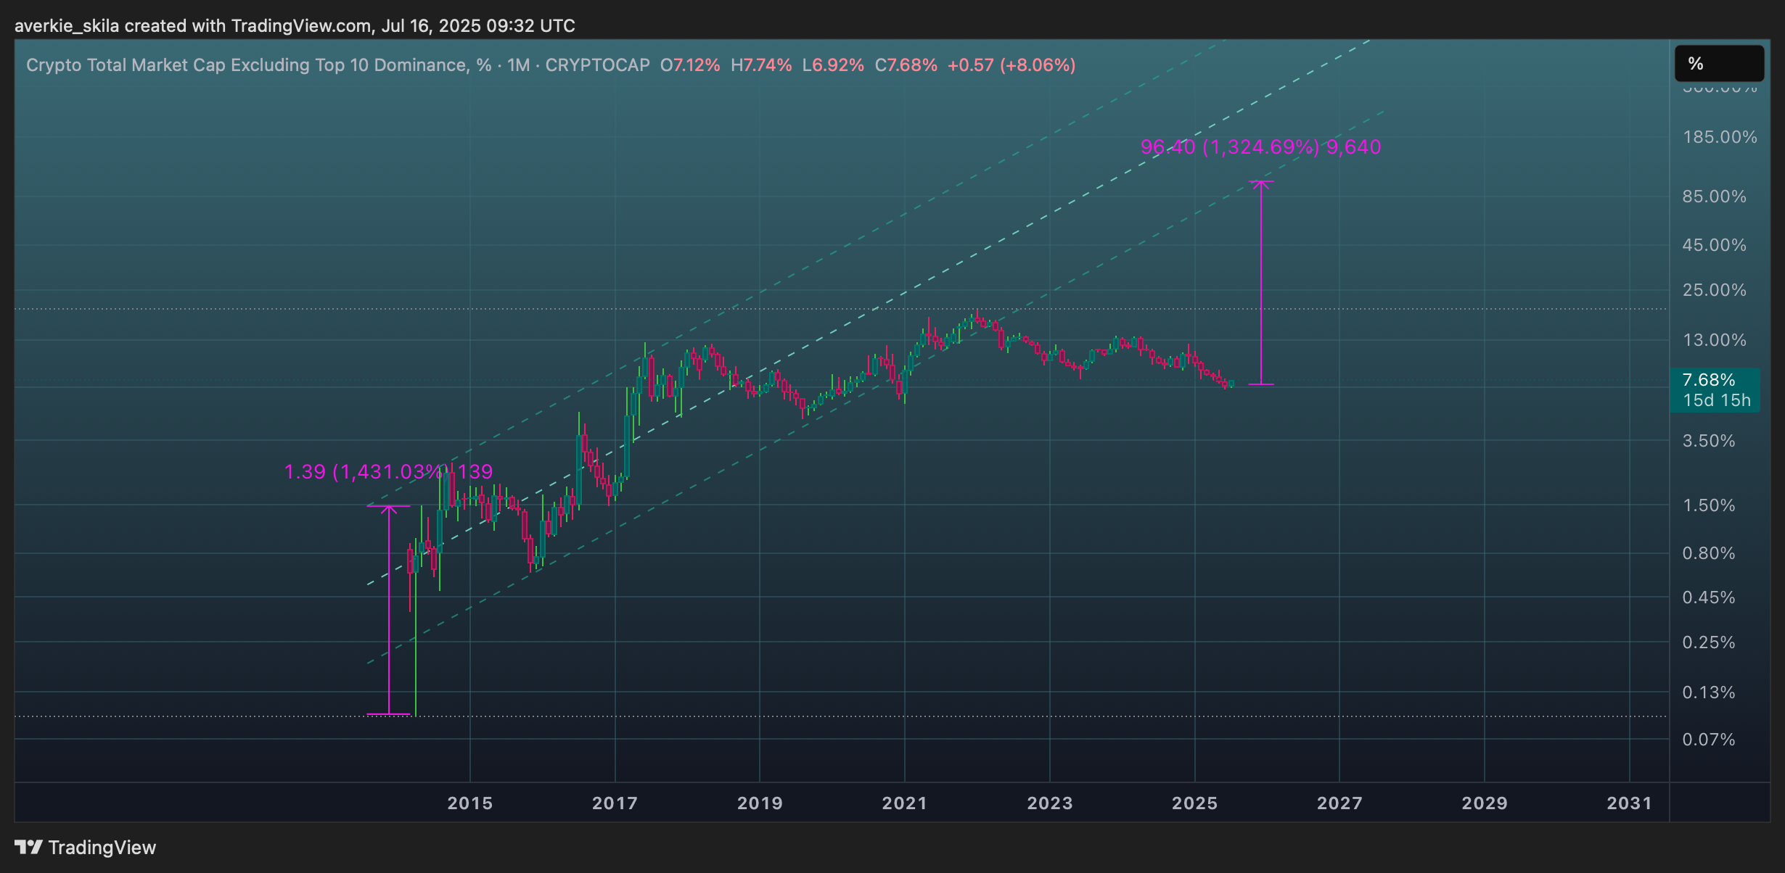This screenshot has width=1785, height=873.
Task: Click the 25.00% price axis label
Action: click(x=1714, y=290)
